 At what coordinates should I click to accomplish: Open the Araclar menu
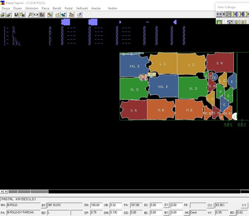pos(96,8)
